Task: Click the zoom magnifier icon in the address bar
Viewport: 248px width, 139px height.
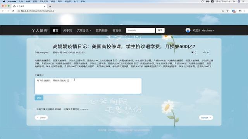Action: tap(223, 11)
